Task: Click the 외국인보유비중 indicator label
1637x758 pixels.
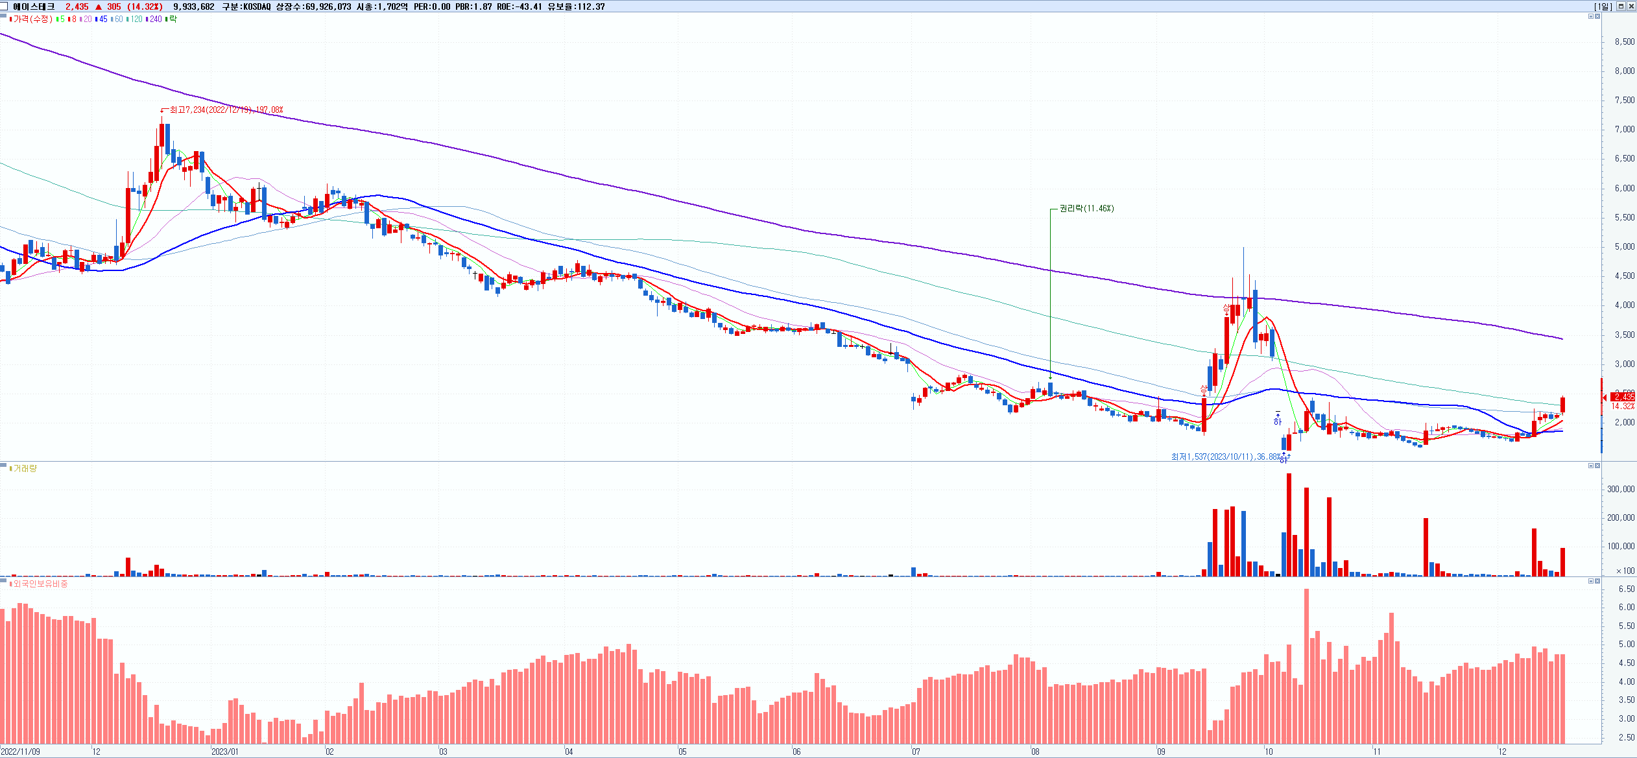Action: click(40, 584)
